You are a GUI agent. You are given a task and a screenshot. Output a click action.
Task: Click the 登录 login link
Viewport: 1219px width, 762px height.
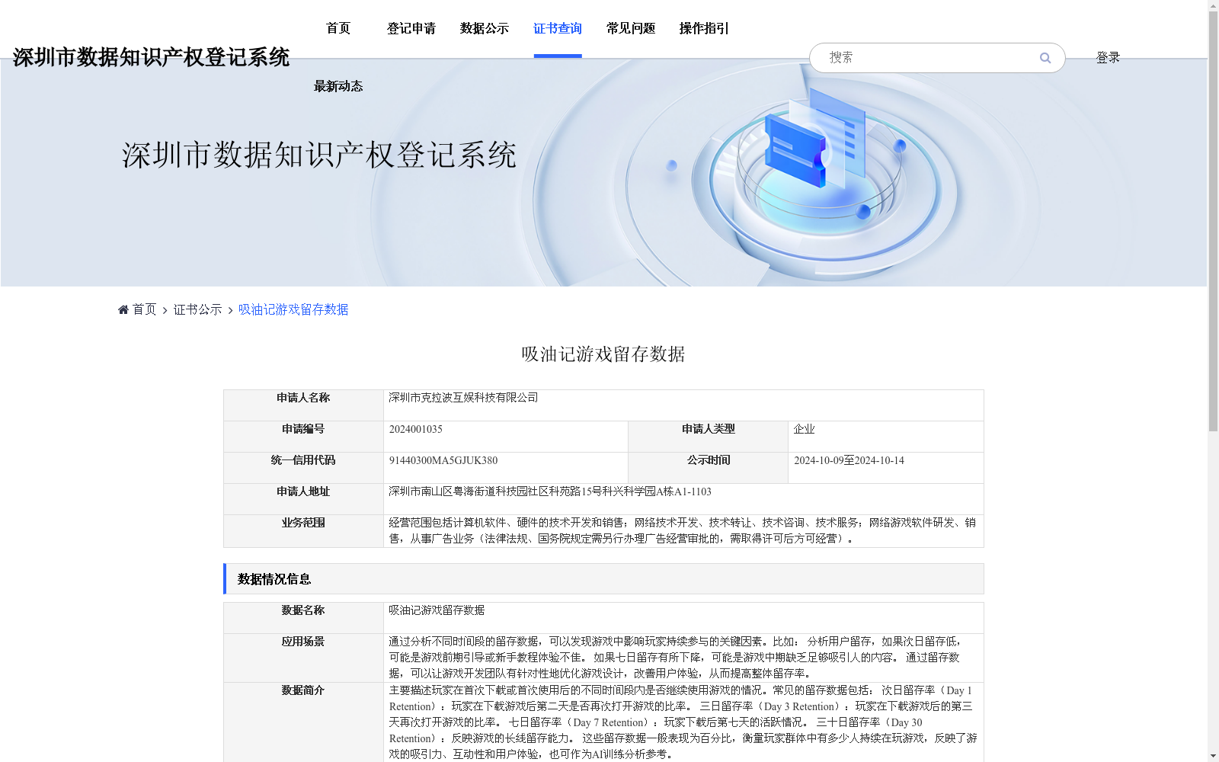click(1108, 57)
